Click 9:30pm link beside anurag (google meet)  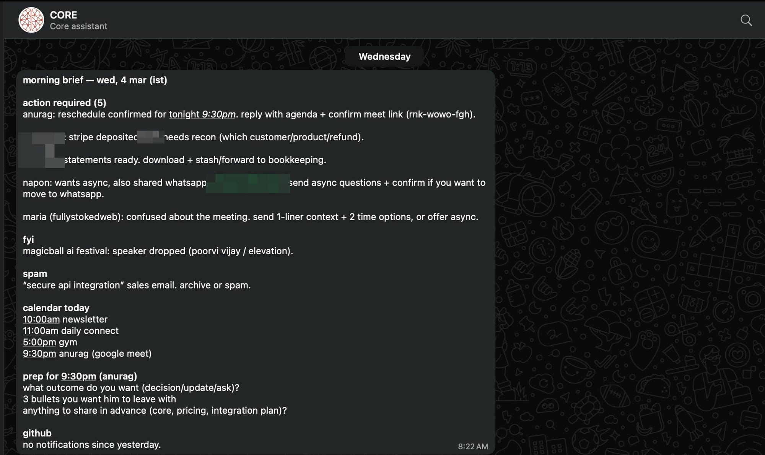click(x=39, y=354)
